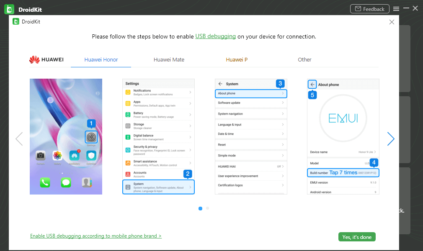Viewport: 423px width, 251px height.
Task: Click the green Phone call icon in the dock
Action: pyautogui.click(x=45, y=182)
